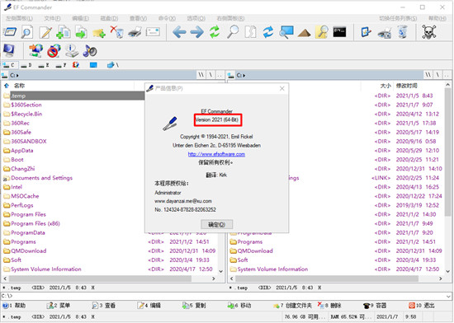
Task: Select drive D in the drive bar
Action: tap(26, 65)
